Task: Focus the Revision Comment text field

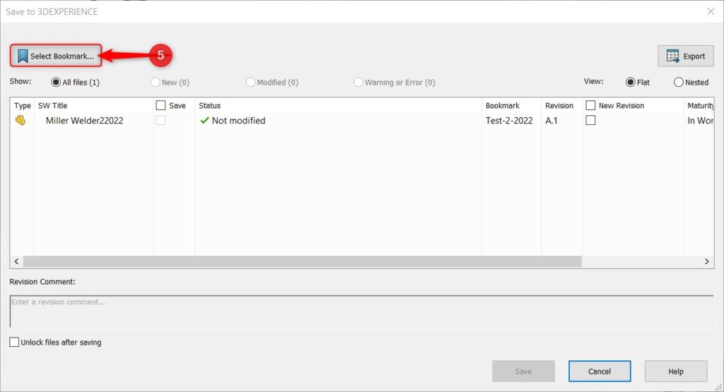Action: pos(361,311)
